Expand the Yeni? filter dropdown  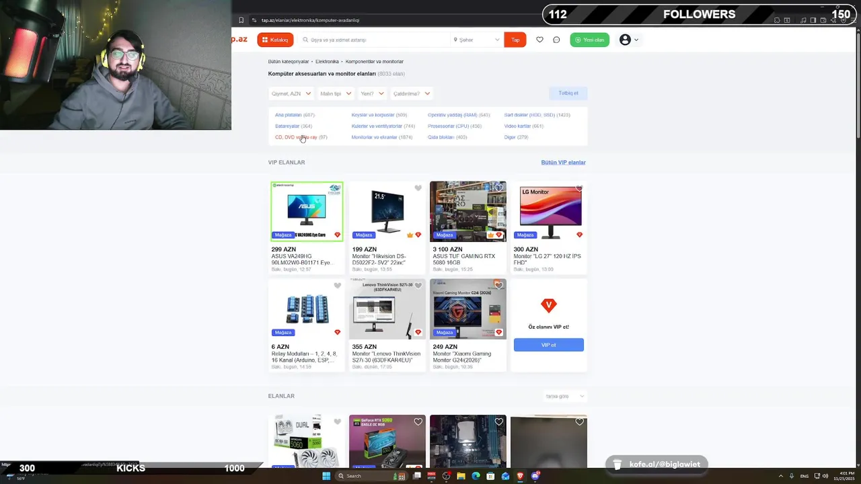click(372, 93)
